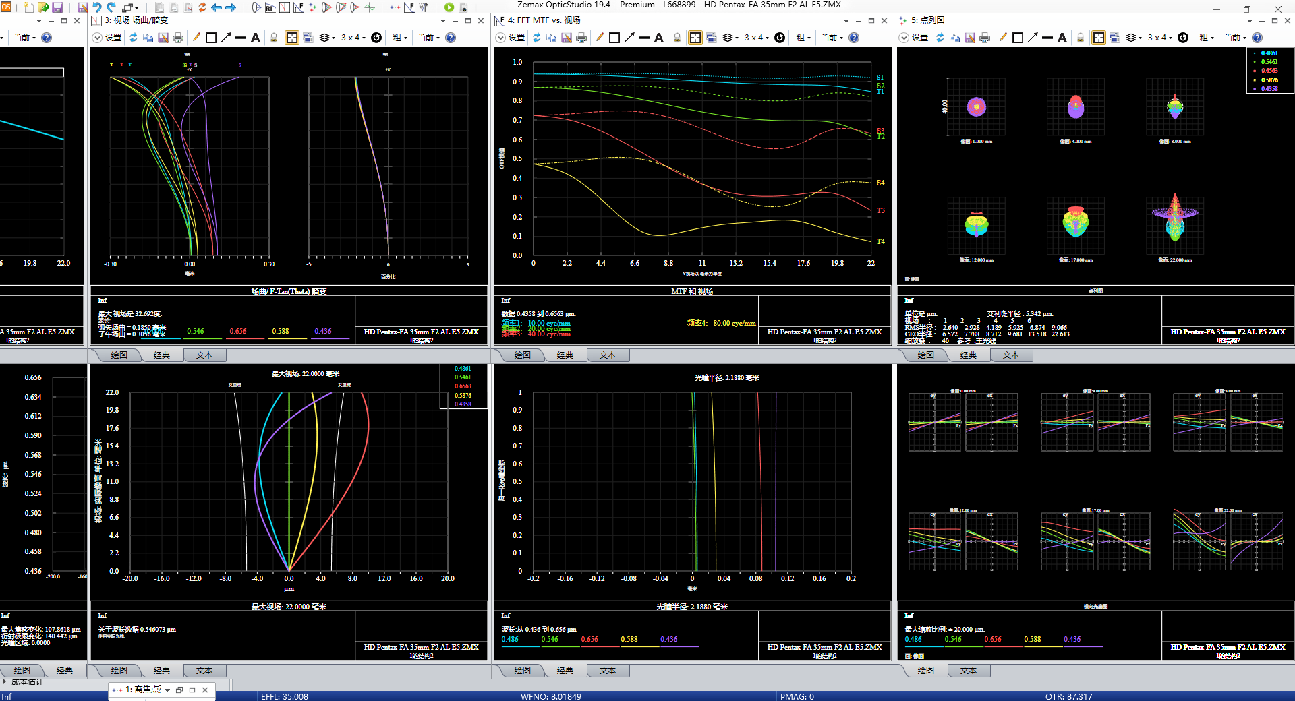Image resolution: width=1295 pixels, height=701 pixels.
Task: Toggle the window lock in field curvature toolbar
Action: pos(274,38)
